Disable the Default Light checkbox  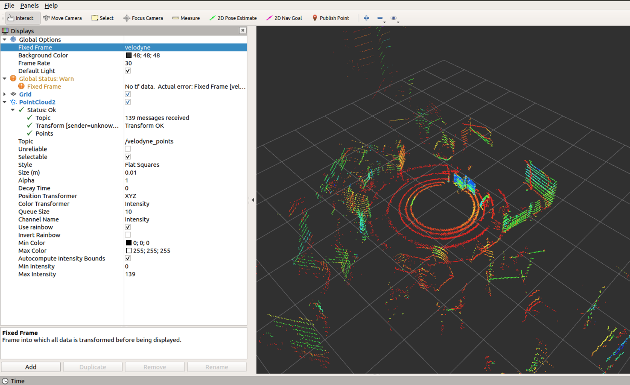[x=128, y=71]
